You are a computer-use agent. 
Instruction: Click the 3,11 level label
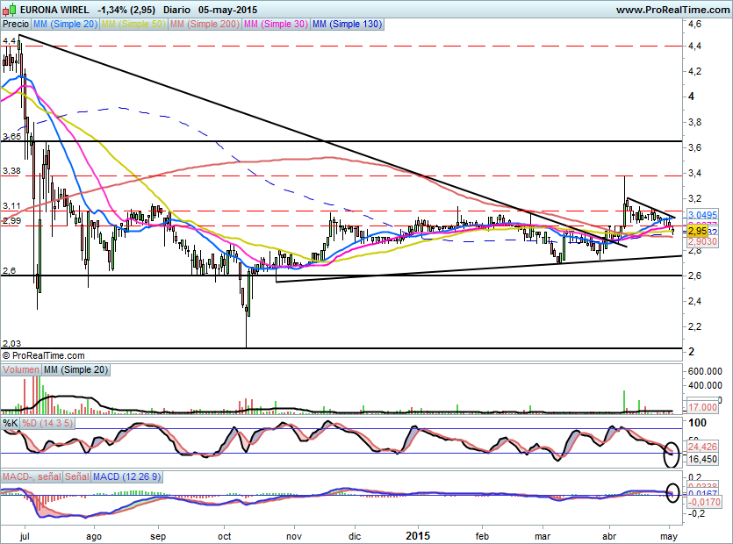(11, 206)
